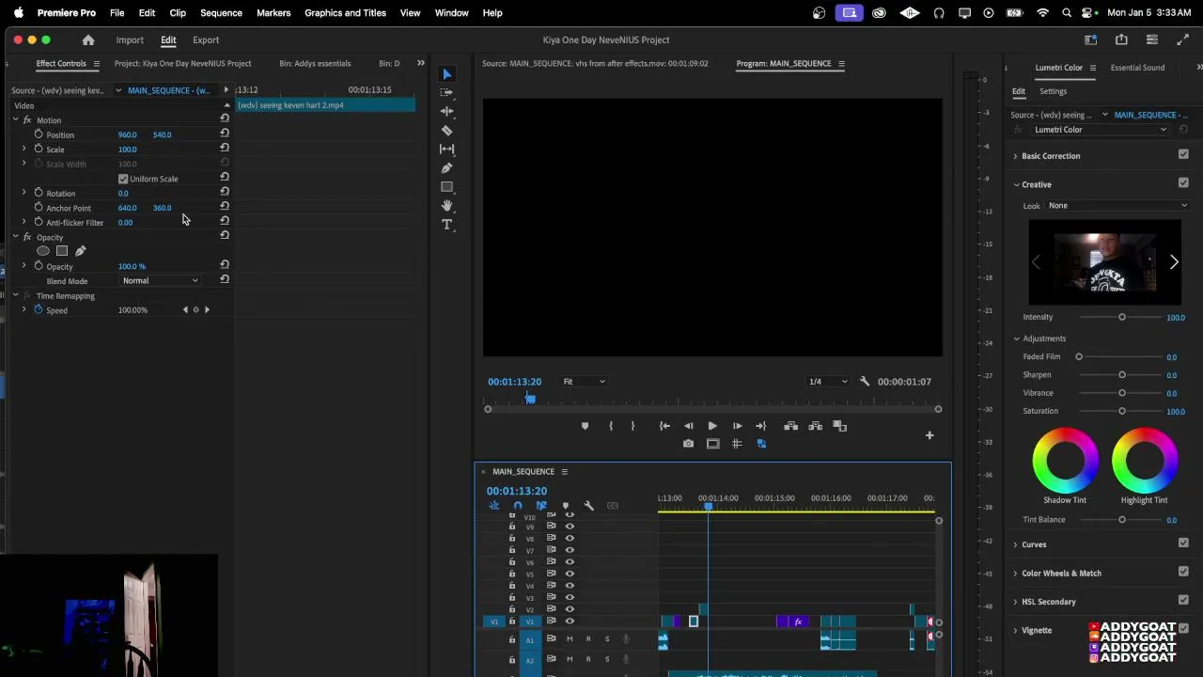Open the Graphics and Titles menu
This screenshot has width=1203, height=677.
(345, 13)
